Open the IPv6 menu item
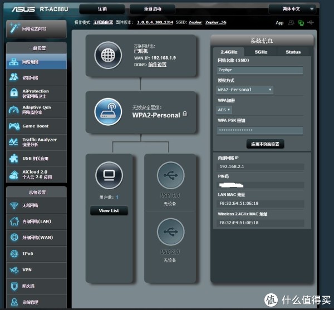This screenshot has height=310, width=334. click(36, 254)
